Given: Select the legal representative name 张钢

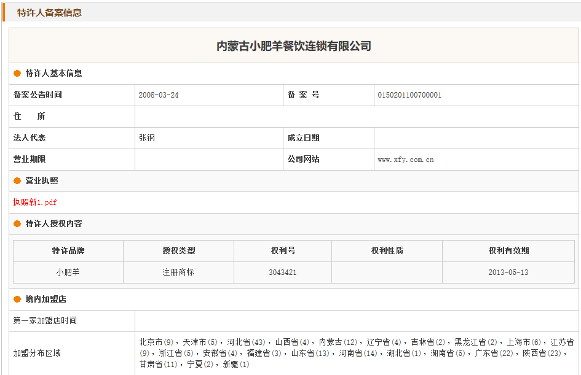Looking at the screenshot, I should (x=147, y=138).
